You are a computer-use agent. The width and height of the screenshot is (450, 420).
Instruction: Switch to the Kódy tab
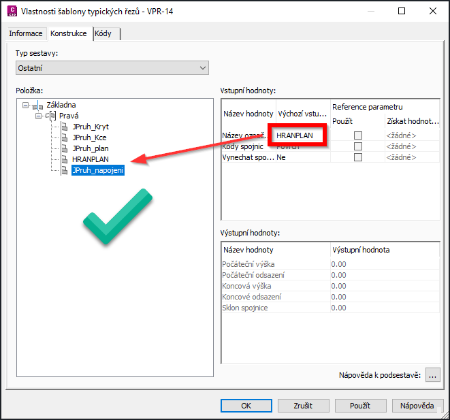[x=108, y=33]
